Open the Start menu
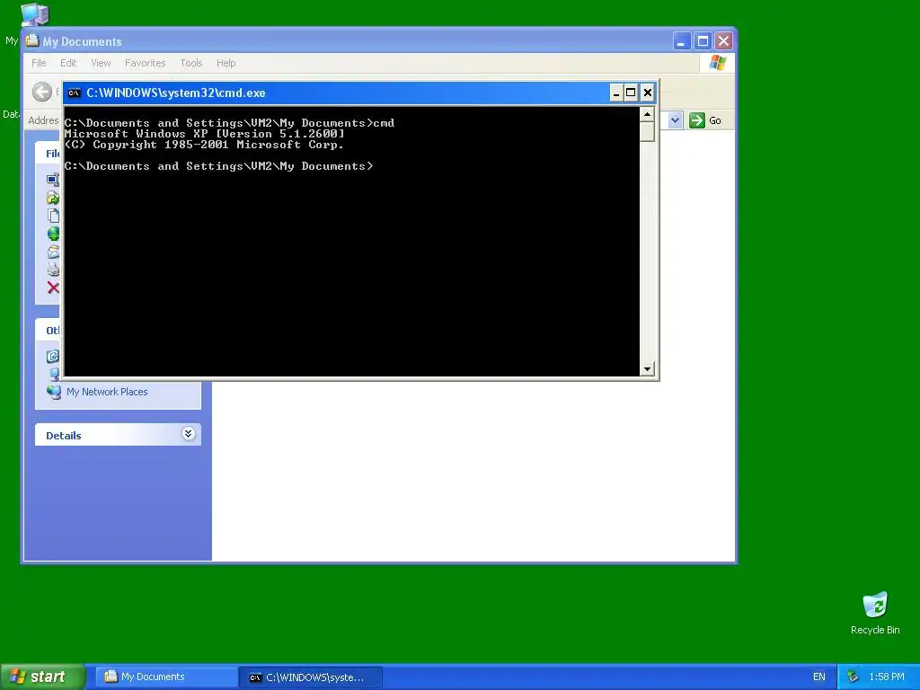This screenshot has height=690, width=920. click(x=42, y=677)
